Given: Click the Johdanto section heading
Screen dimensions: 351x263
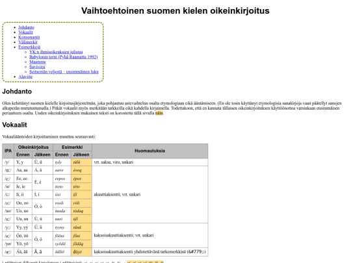Looking at the screenshot, I should (17, 92).
